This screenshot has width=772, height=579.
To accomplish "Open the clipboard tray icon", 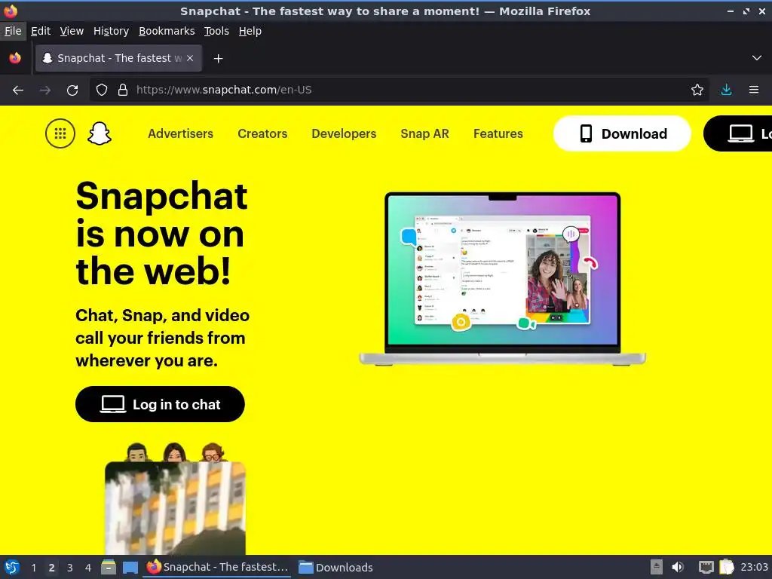I will pyautogui.click(x=727, y=567).
